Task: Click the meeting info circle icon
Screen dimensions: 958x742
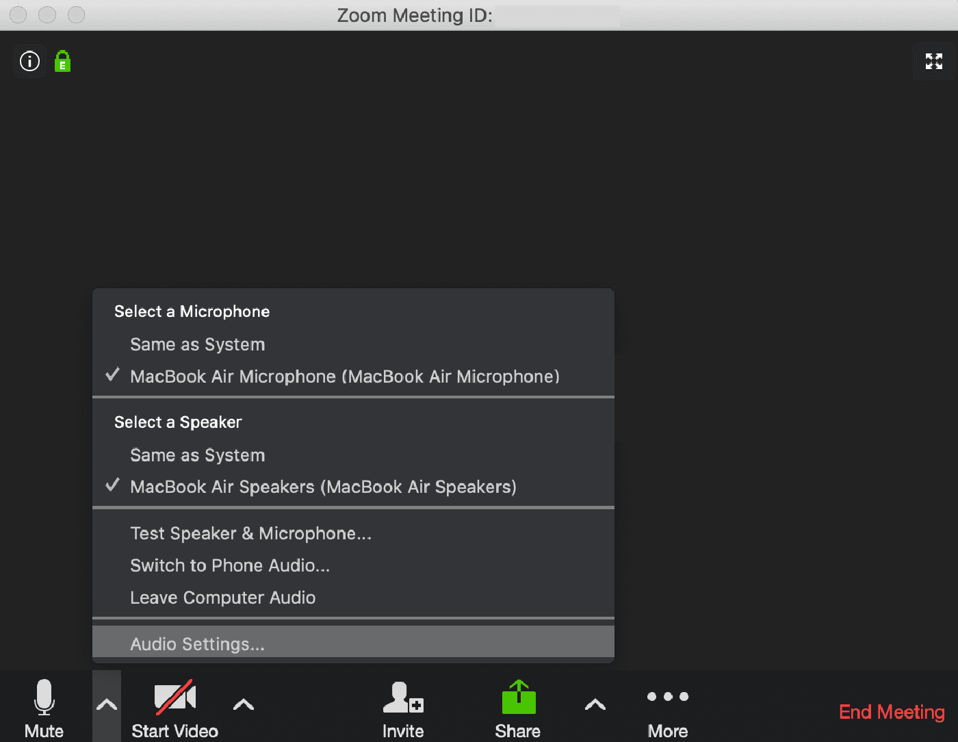Action: pyautogui.click(x=29, y=62)
